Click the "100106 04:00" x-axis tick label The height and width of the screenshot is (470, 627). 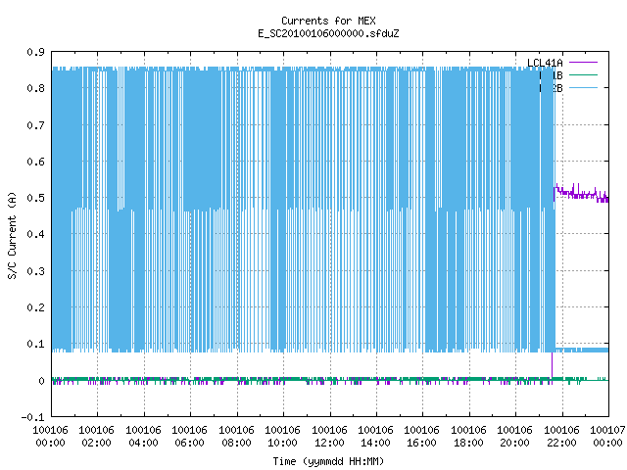tap(143, 437)
